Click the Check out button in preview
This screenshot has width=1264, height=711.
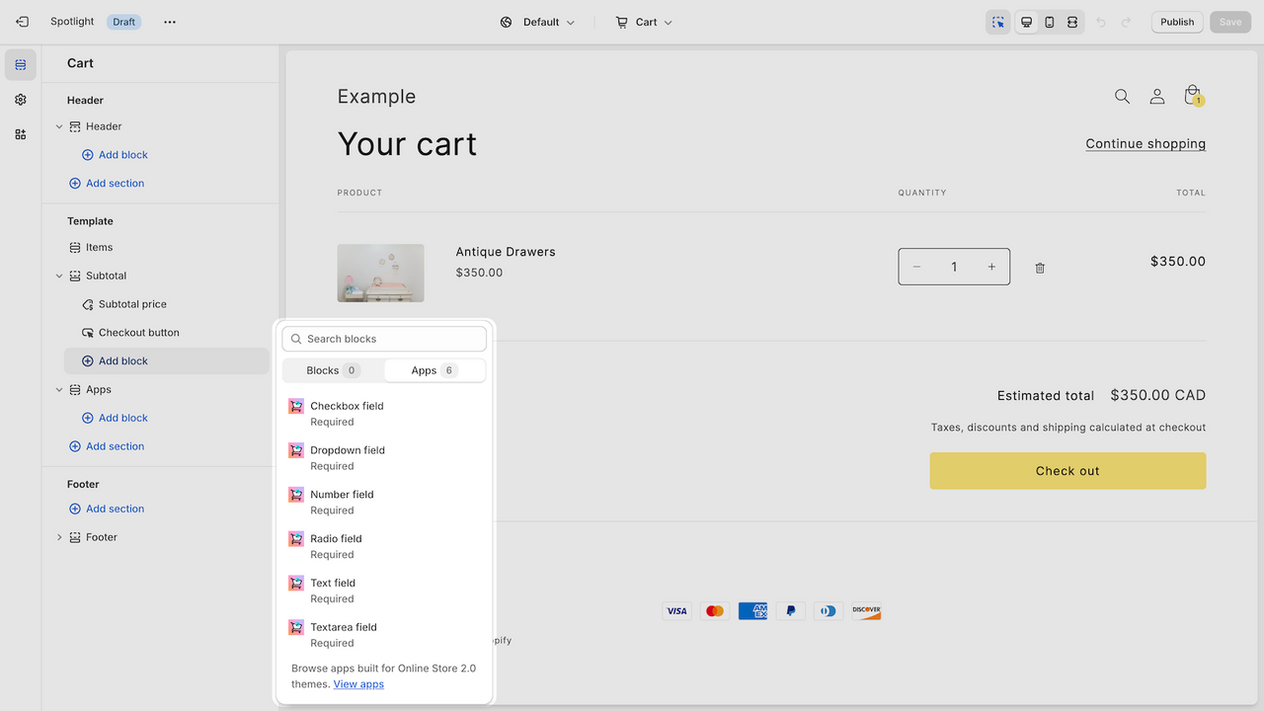tap(1067, 471)
